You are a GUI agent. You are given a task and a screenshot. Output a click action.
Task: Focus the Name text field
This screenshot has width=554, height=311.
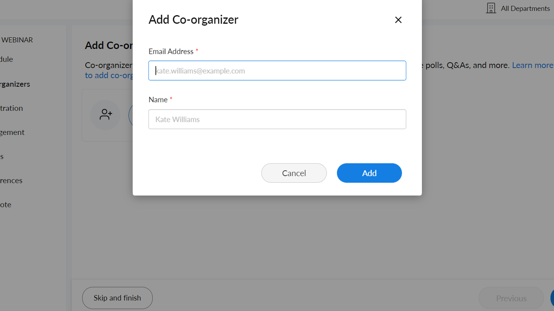click(x=277, y=119)
